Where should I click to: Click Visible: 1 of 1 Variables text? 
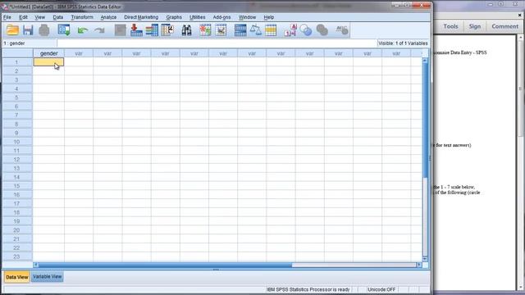click(403, 43)
